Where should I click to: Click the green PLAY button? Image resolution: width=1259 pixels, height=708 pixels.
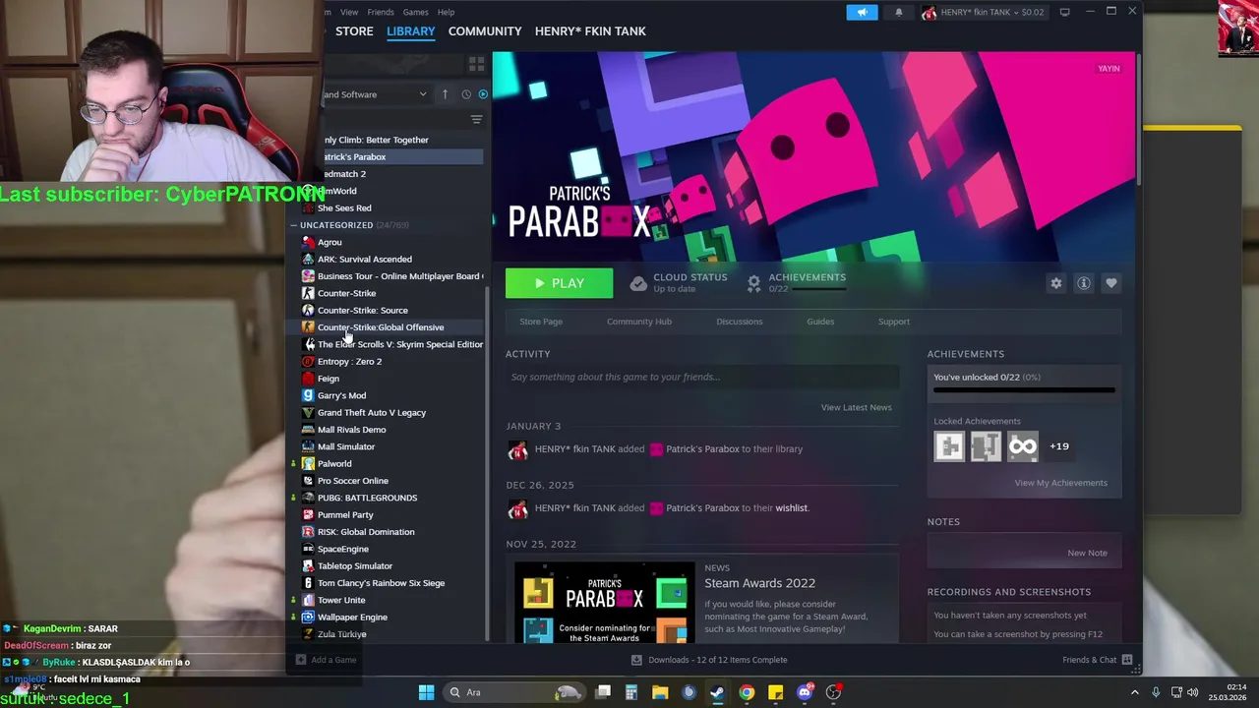pyautogui.click(x=559, y=283)
